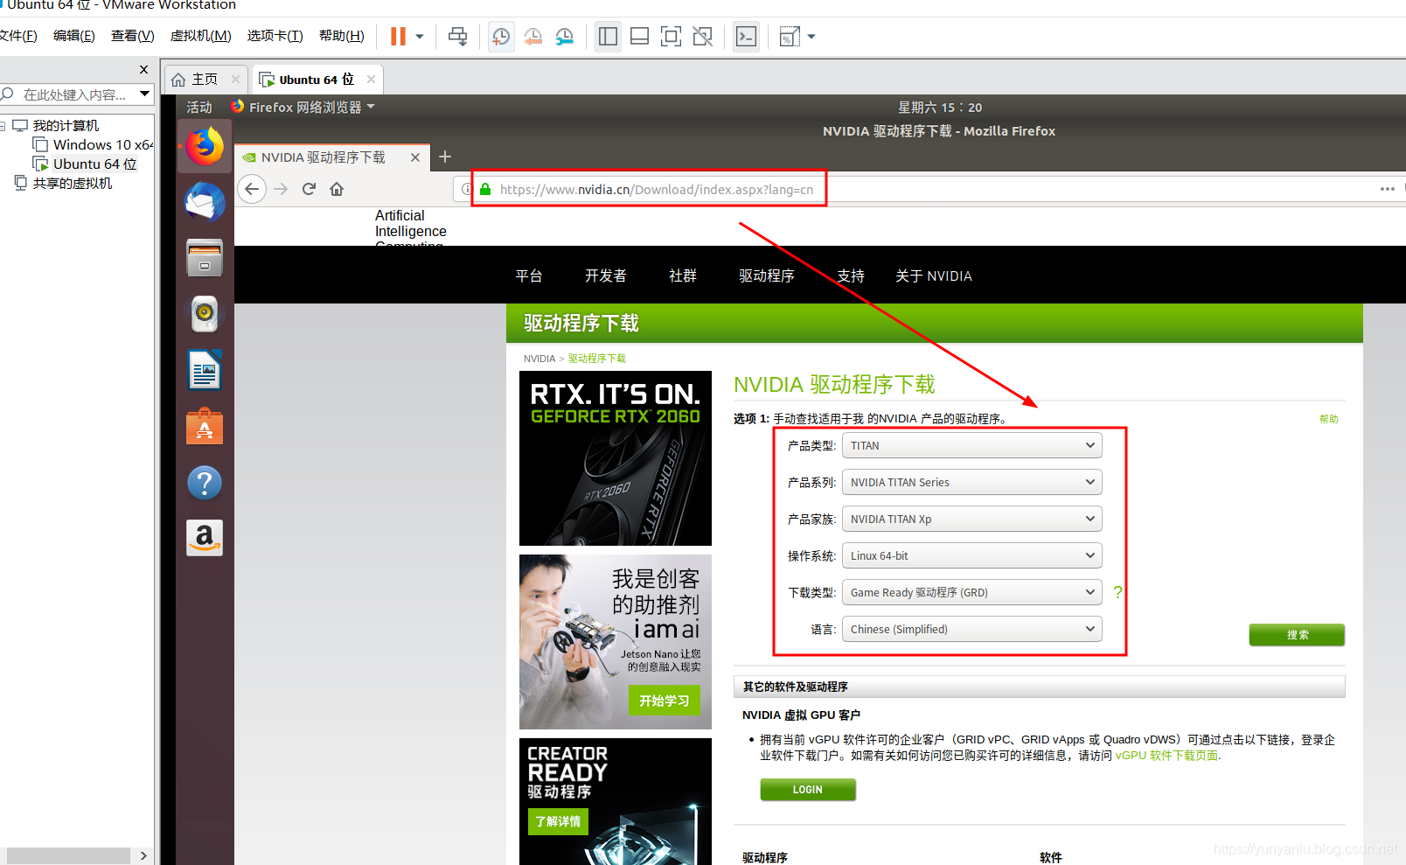Screen dimensions: 1406x865
Task: Open the Help icon in dock
Action: click(x=205, y=483)
